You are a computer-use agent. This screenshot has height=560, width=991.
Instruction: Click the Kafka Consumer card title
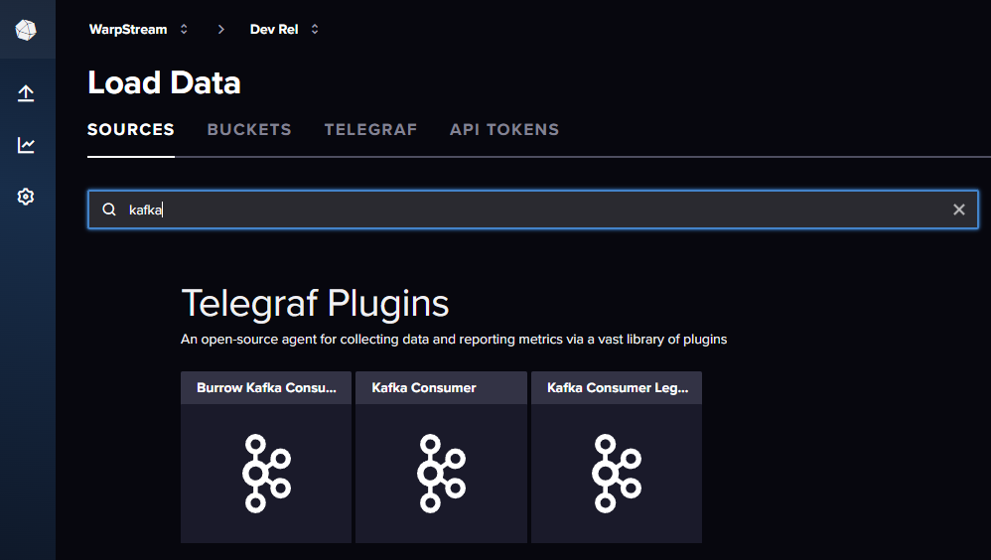coord(424,388)
